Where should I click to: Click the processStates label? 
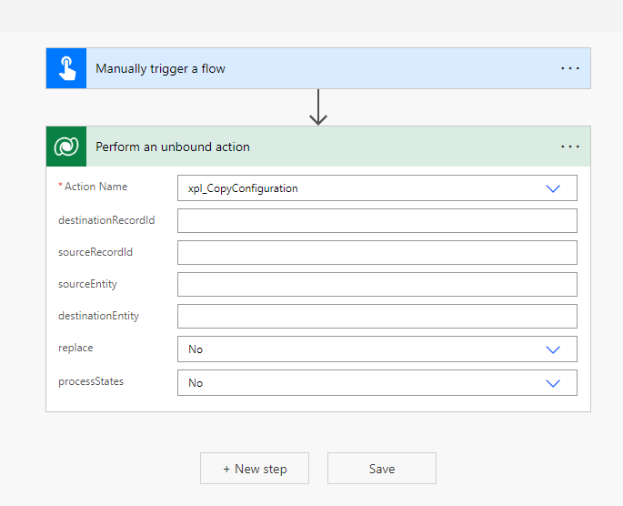(91, 381)
